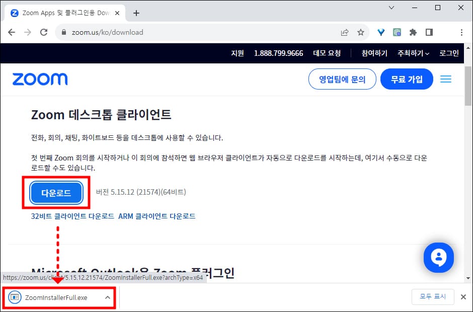Open the 지원 menu item
The width and height of the screenshot is (473, 312).
(237, 53)
